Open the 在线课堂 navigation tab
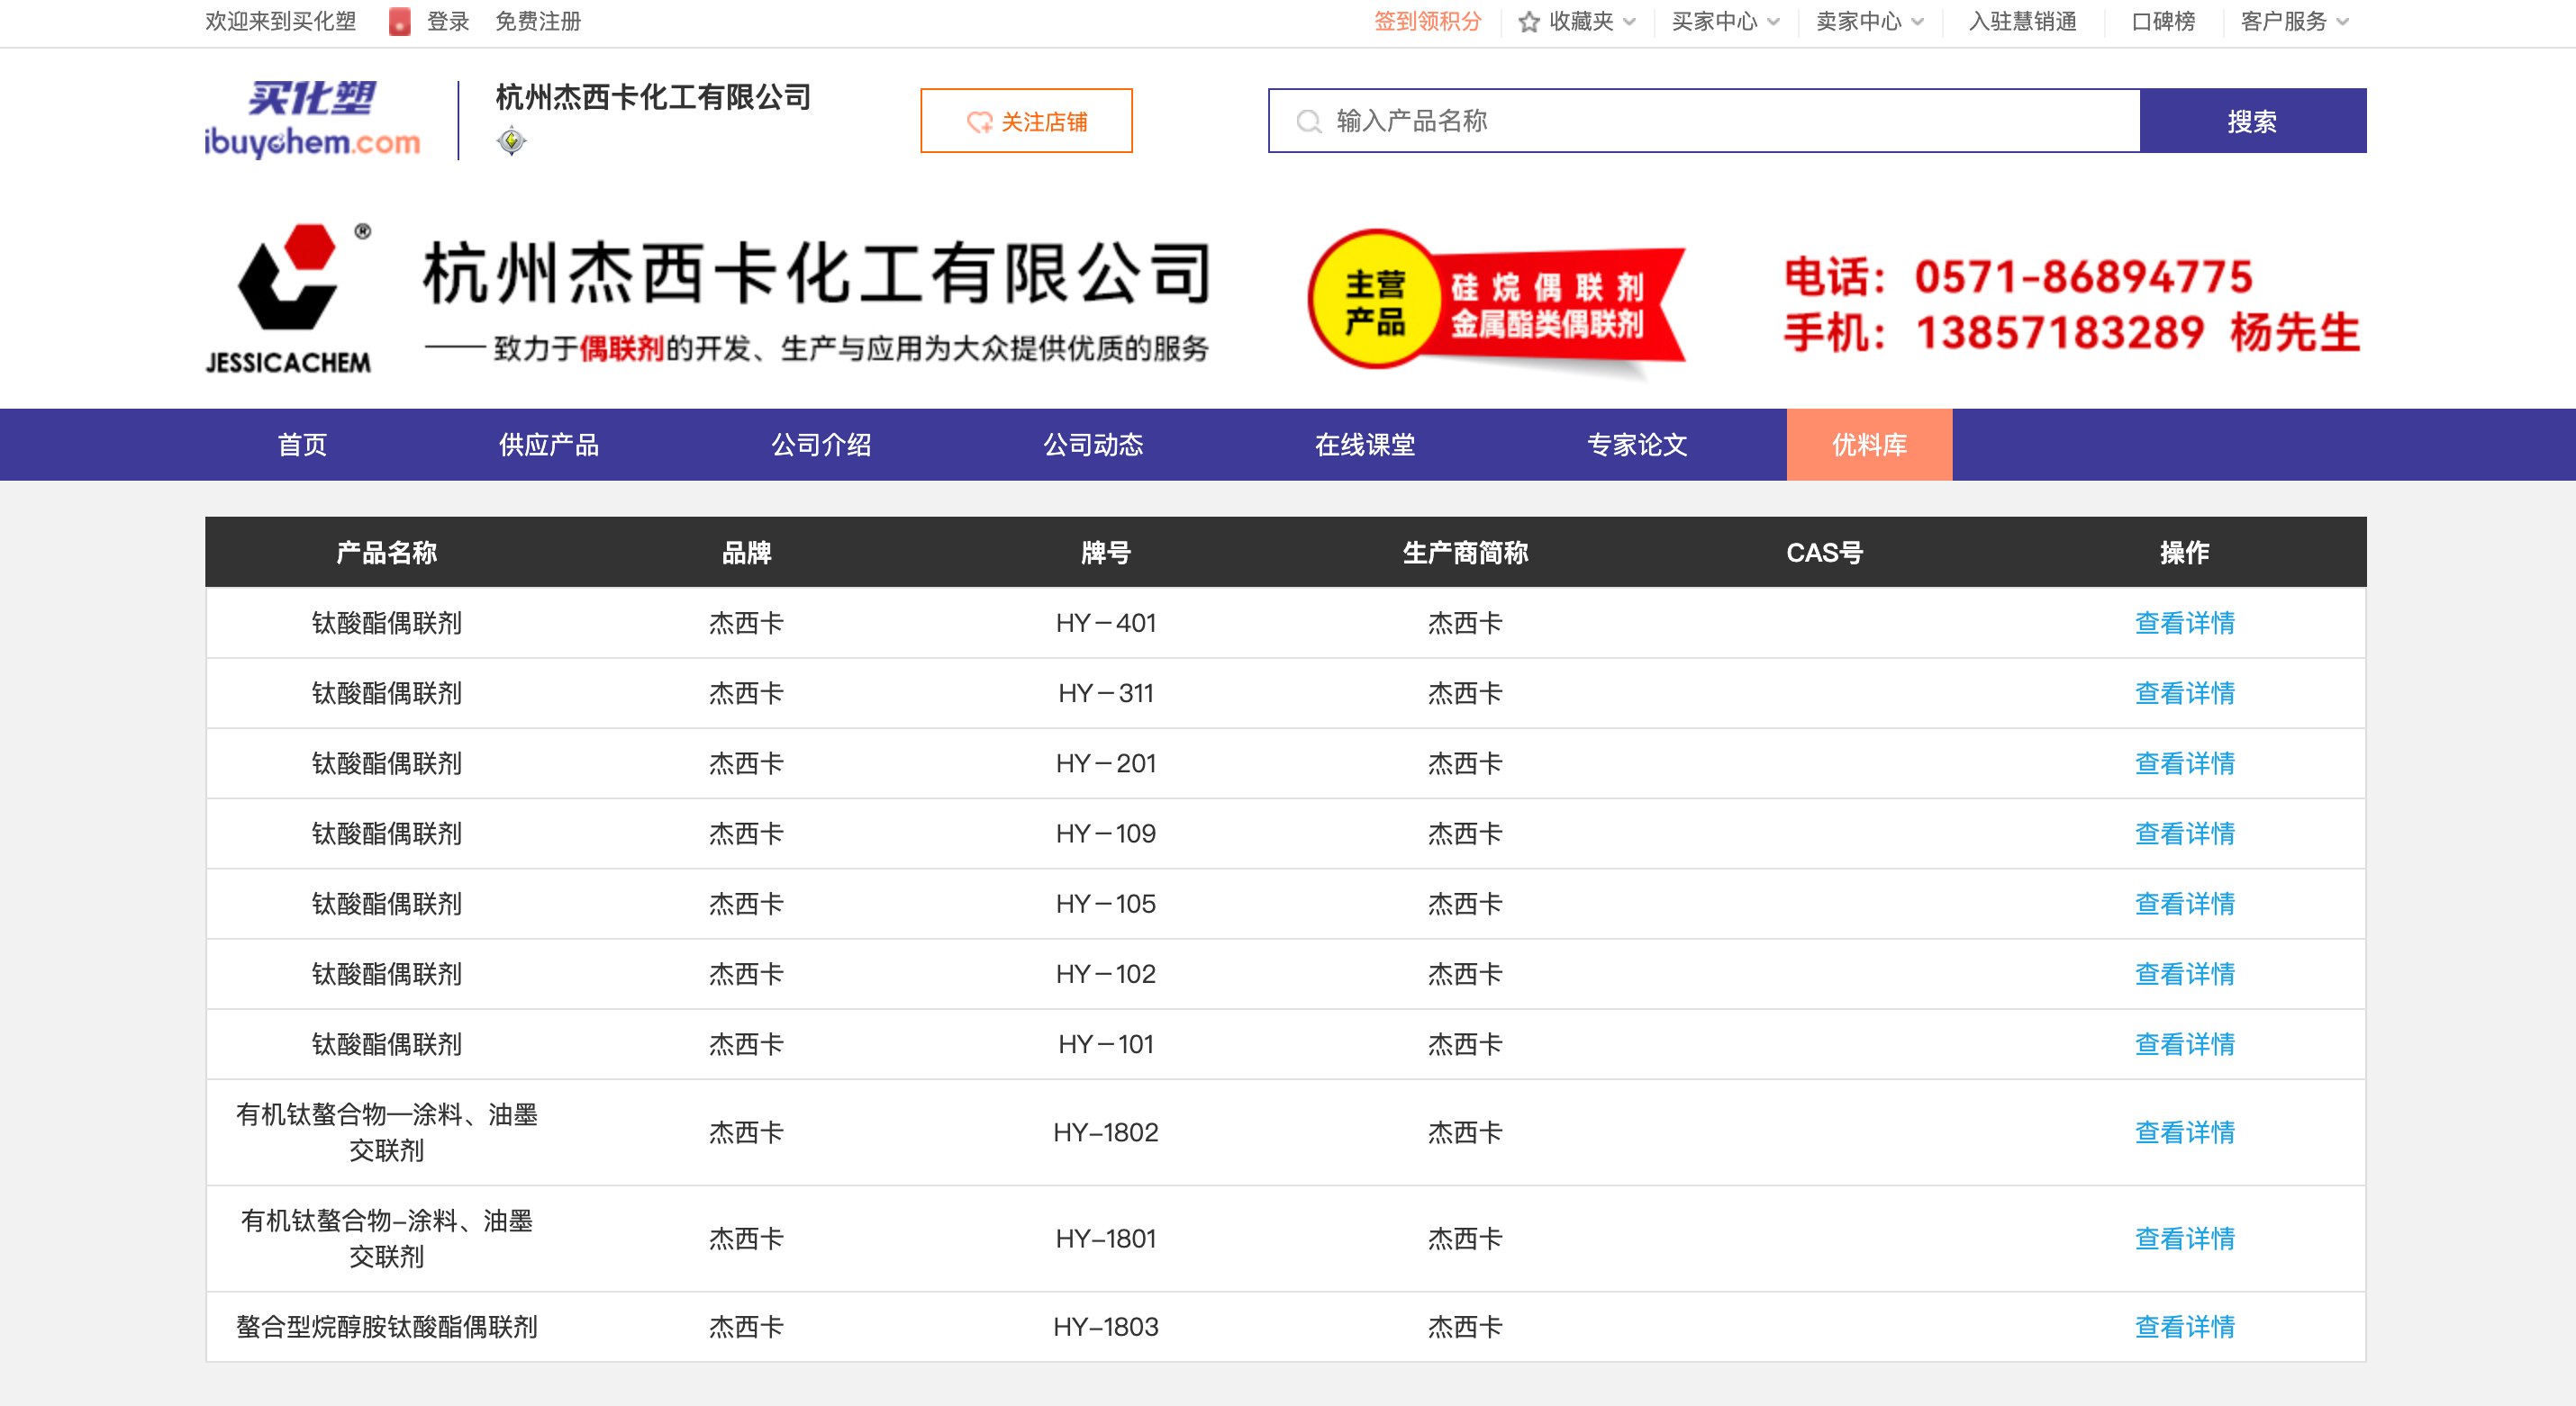This screenshot has width=2576, height=1406. pyautogui.click(x=1365, y=445)
